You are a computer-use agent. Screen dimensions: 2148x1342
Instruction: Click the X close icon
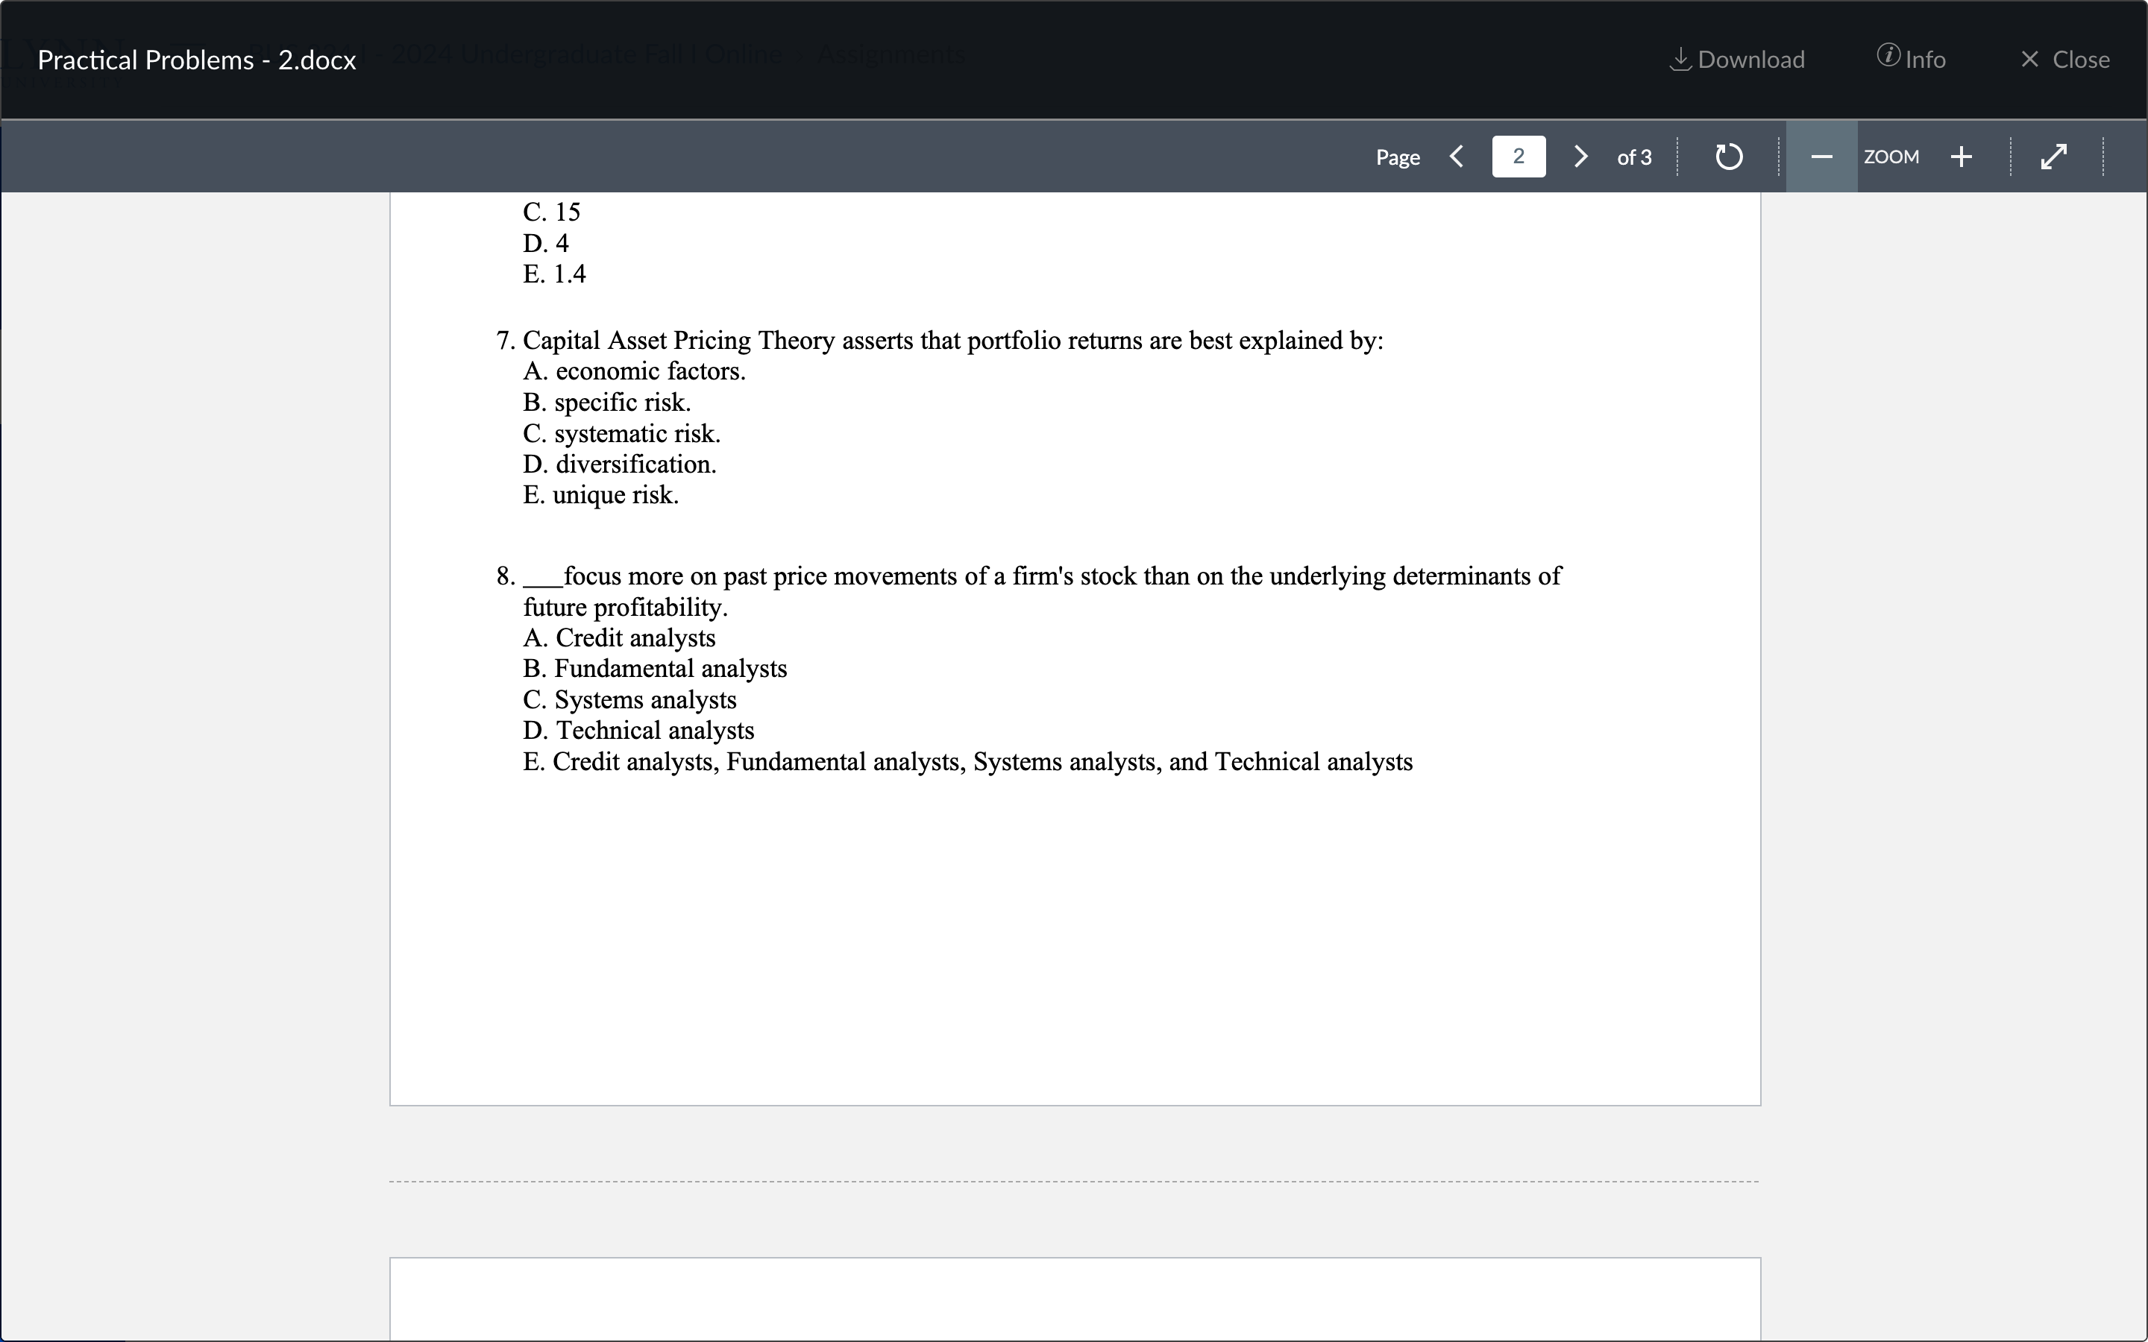2031,59
